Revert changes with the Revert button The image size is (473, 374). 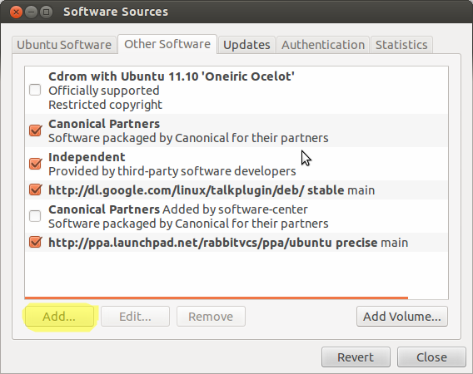[x=356, y=357]
